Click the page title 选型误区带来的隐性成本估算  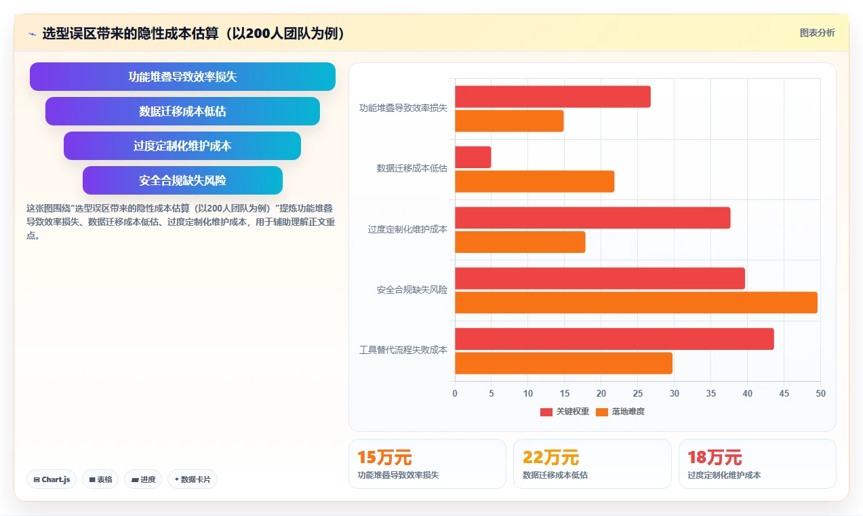coord(194,33)
